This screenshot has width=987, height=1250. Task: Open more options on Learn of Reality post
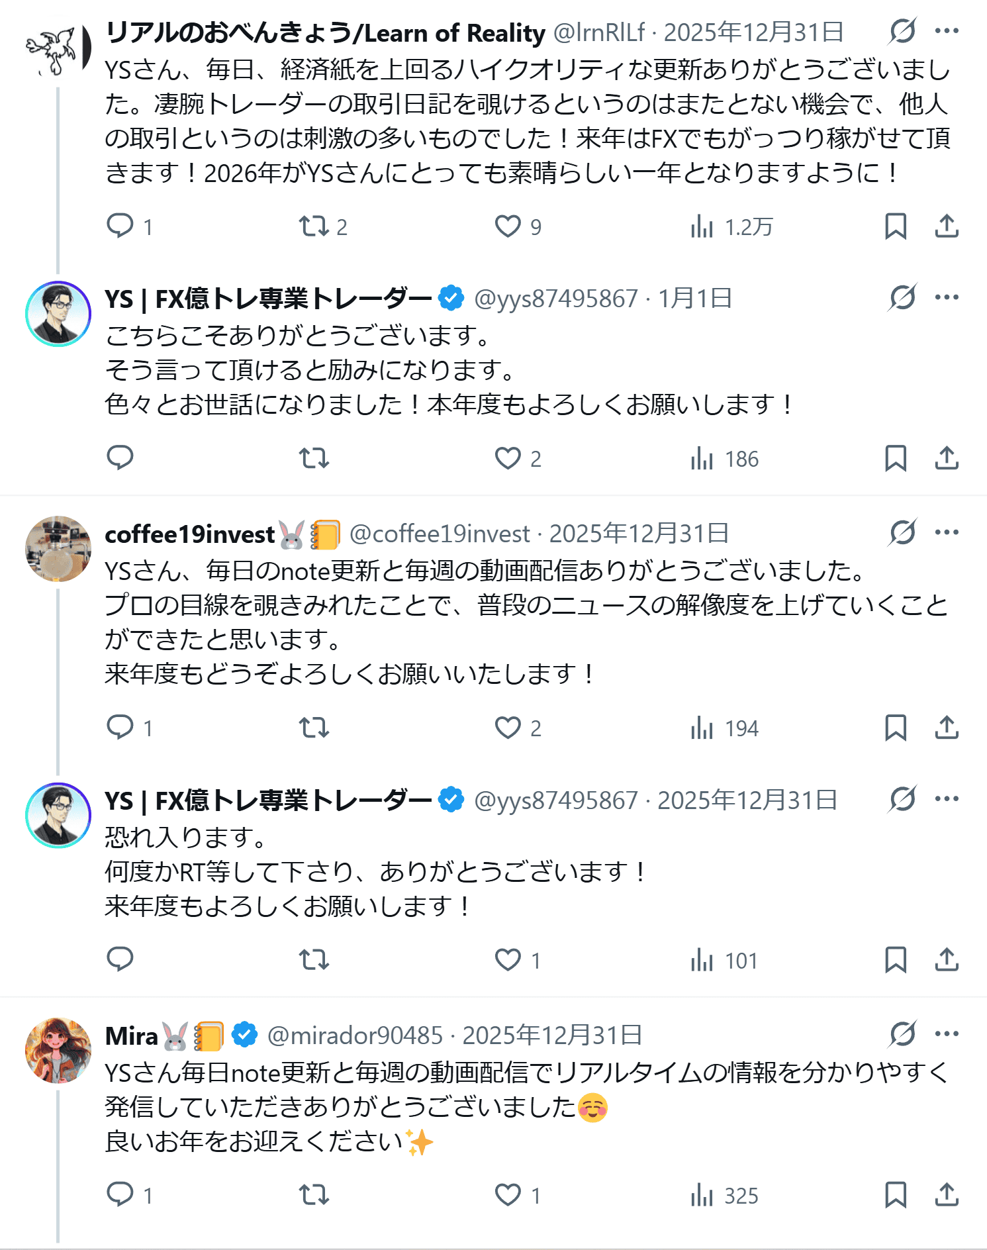point(947,31)
